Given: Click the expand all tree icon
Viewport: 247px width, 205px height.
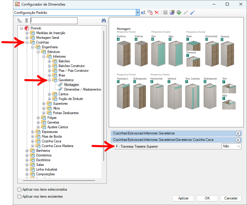Looking at the screenshot, I should point(20,21).
